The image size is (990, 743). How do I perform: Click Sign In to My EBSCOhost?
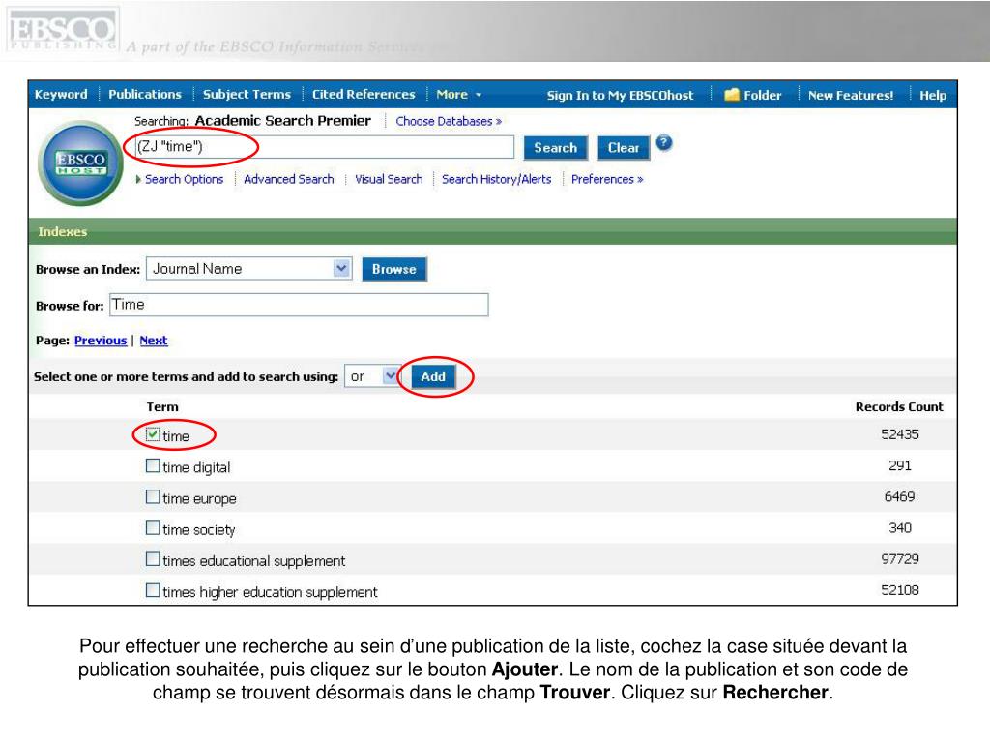pos(620,96)
